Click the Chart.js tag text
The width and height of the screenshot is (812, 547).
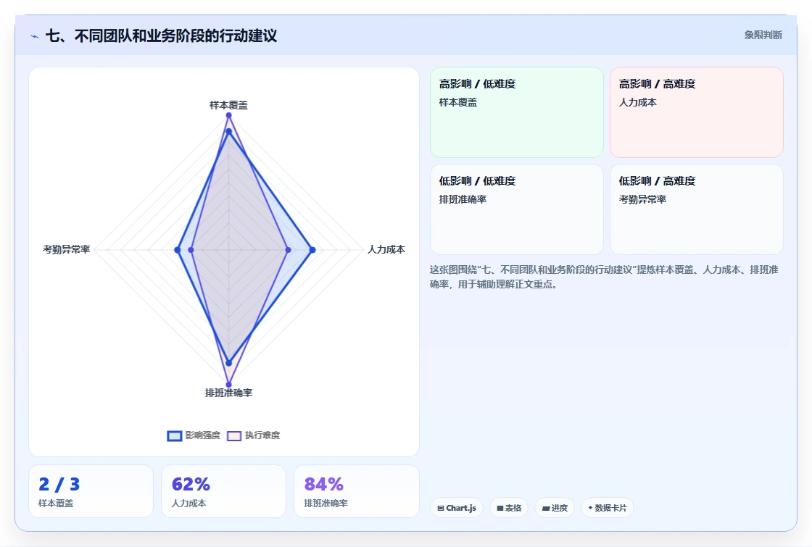(x=461, y=508)
